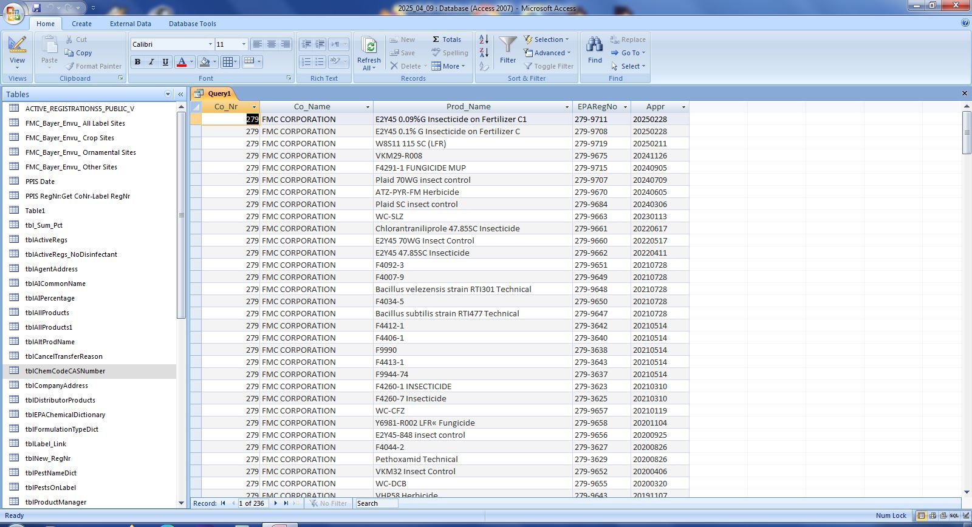This screenshot has height=527, width=972.
Task: Open Advanced filter options dropdown
Action: tap(547, 53)
